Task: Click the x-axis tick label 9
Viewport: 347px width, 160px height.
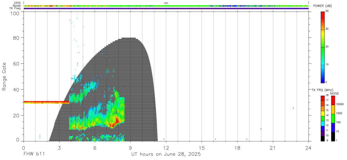Action: (131, 148)
